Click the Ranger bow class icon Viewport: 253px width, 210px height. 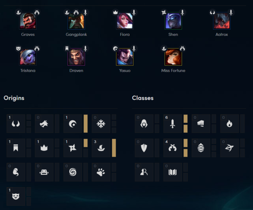[x=229, y=148]
